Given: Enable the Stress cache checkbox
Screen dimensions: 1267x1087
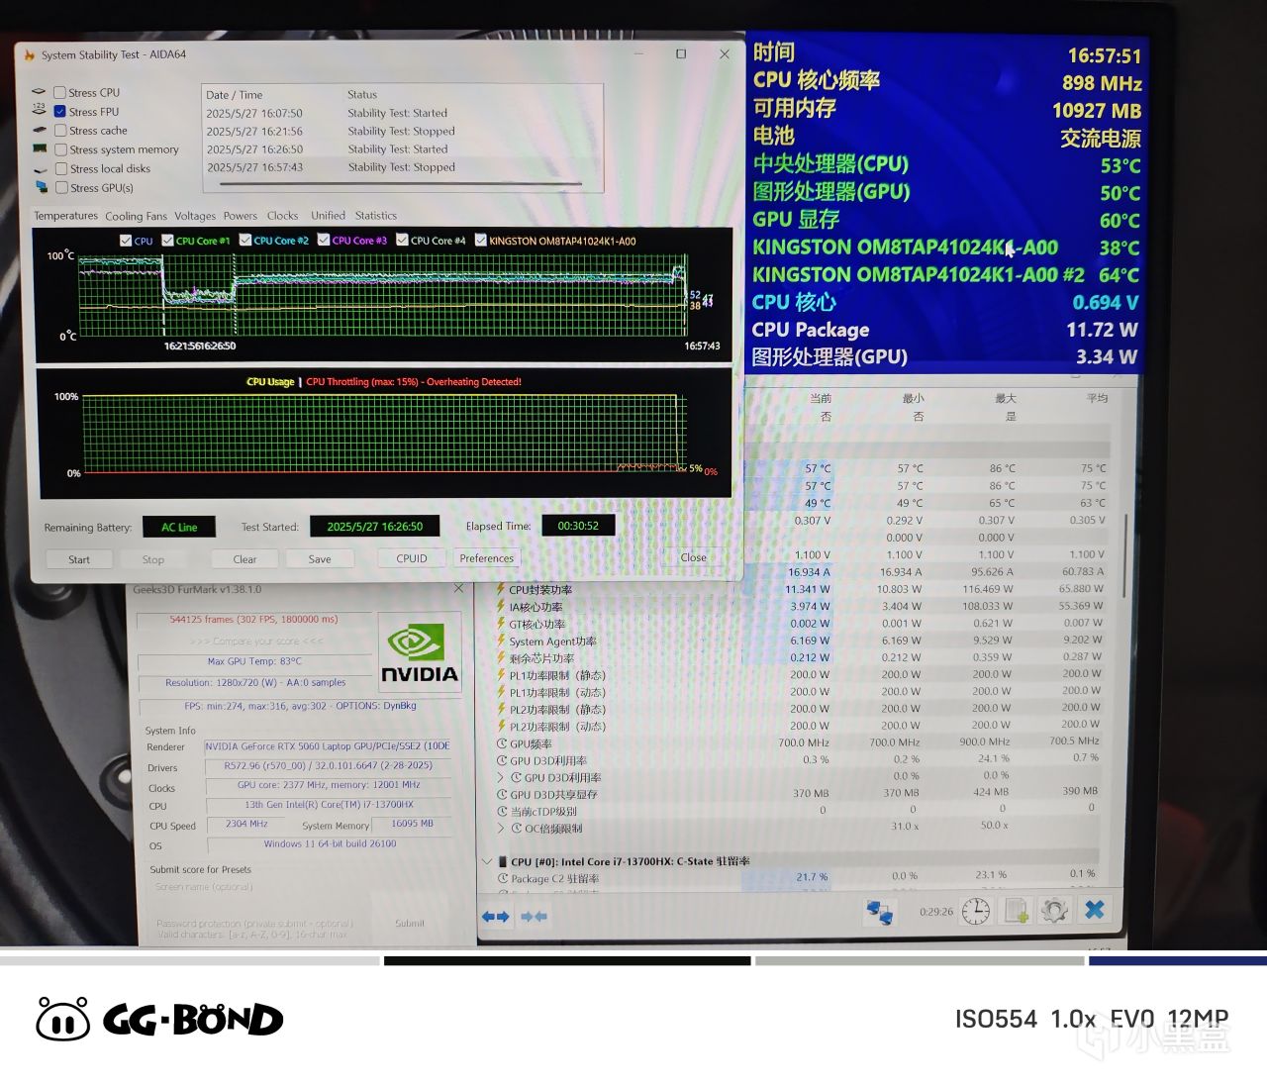Looking at the screenshot, I should 60,130.
